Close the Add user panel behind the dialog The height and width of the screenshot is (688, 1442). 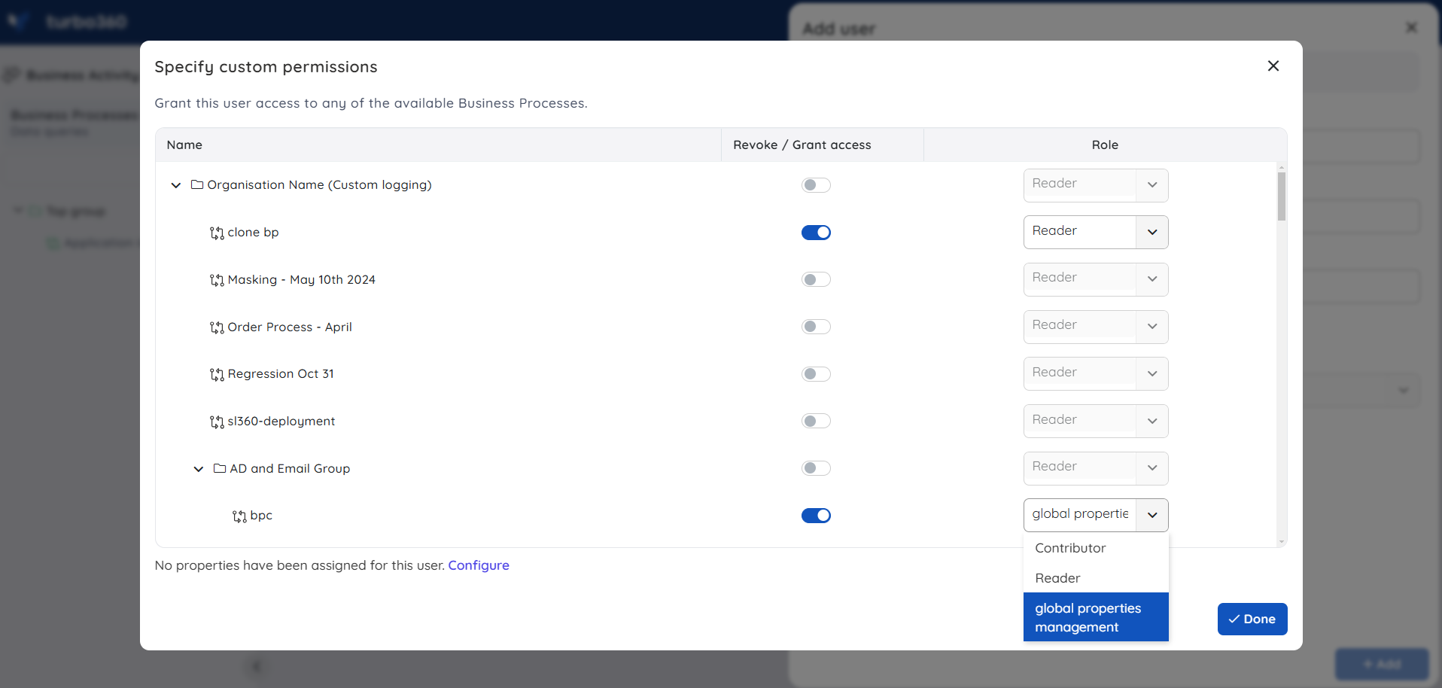click(1412, 28)
